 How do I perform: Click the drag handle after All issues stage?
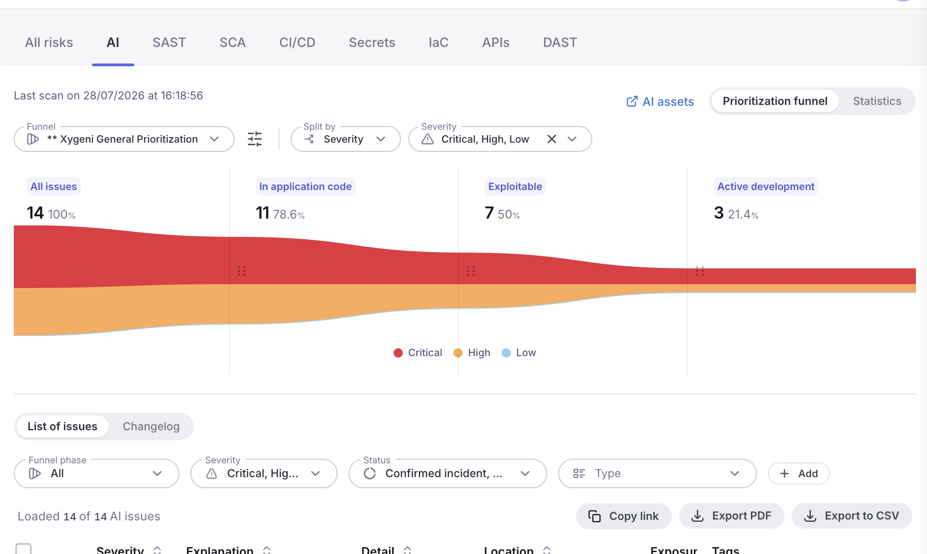[242, 271]
